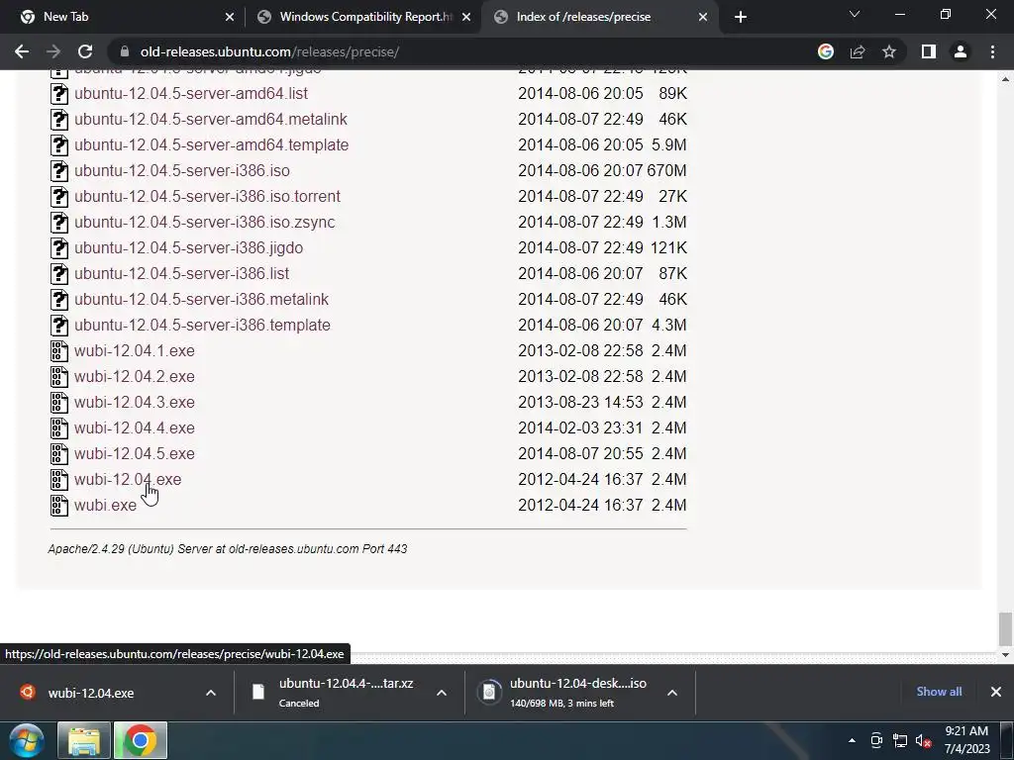Image resolution: width=1014 pixels, height=760 pixels.
Task: Open the Chrome profile icon
Action: [961, 51]
